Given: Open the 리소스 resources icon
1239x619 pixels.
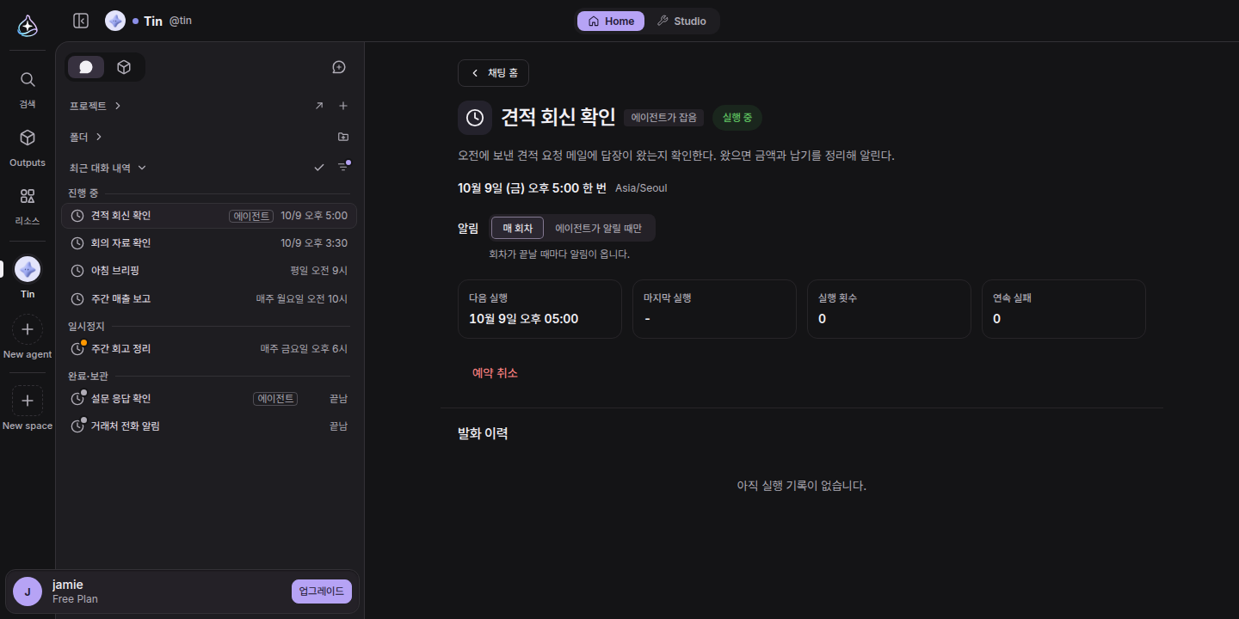Looking at the screenshot, I should pyautogui.click(x=28, y=196).
